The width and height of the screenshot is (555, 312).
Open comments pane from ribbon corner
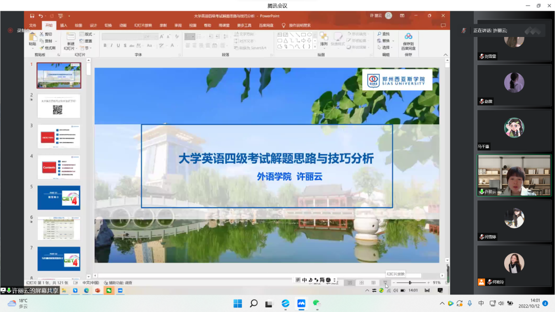(x=443, y=26)
